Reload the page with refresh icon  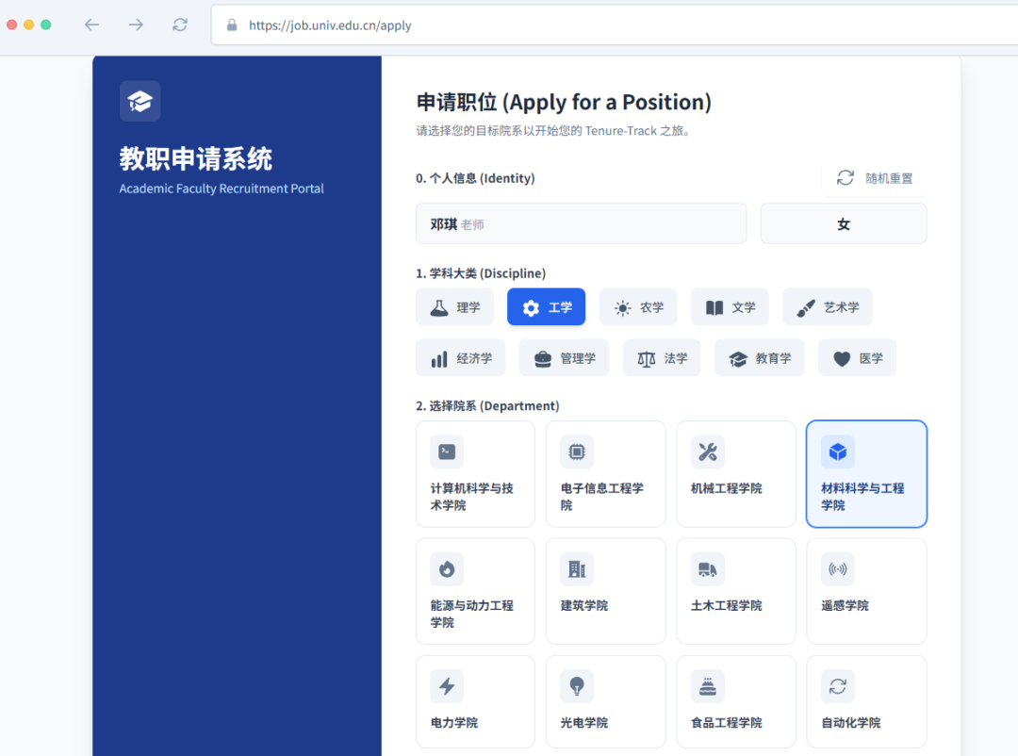click(x=180, y=25)
